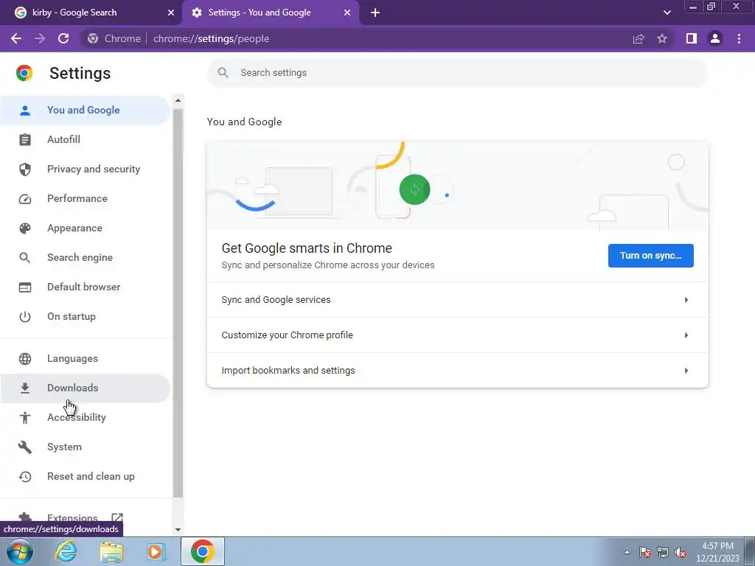This screenshot has height=566, width=755.
Task: Click the search magnifier icon in settings
Action: click(223, 73)
